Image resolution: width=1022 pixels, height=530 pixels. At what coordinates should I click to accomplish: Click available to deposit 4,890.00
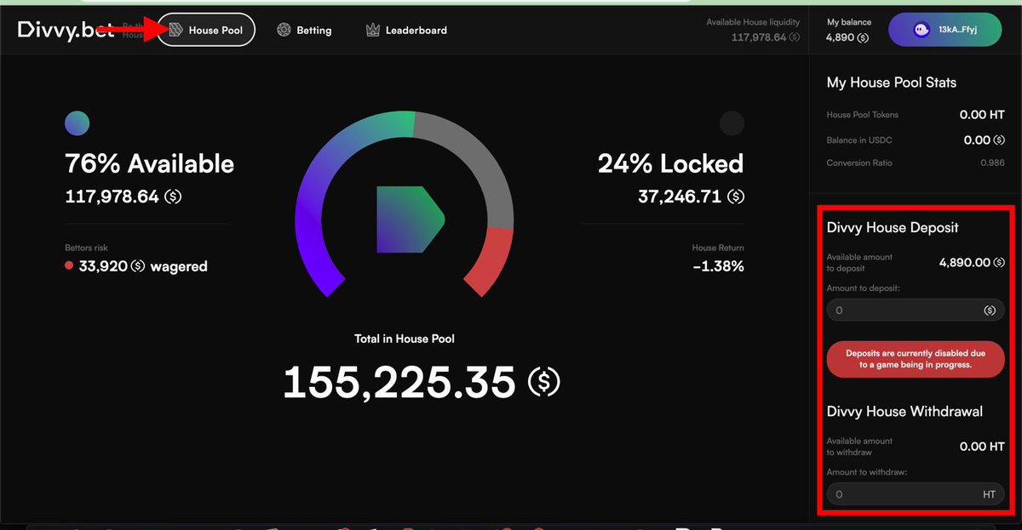pos(965,263)
